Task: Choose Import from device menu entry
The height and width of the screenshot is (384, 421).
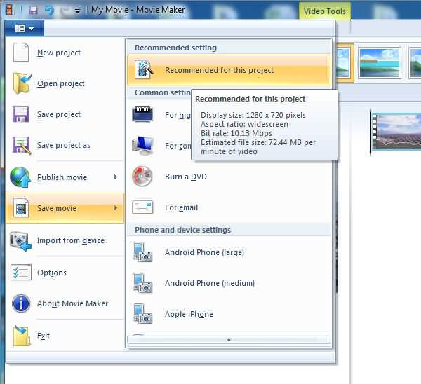Action: pos(71,240)
